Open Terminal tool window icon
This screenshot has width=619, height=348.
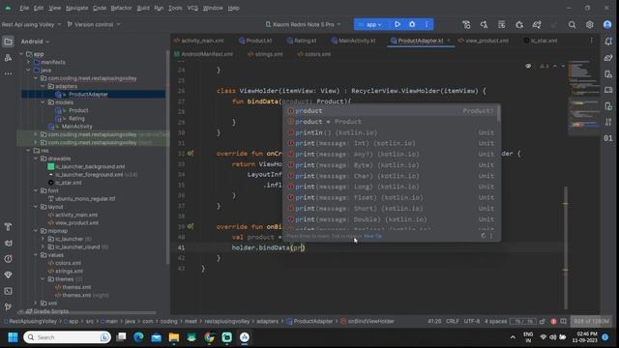[8, 291]
